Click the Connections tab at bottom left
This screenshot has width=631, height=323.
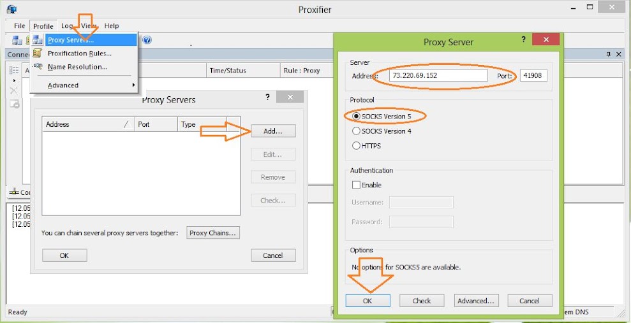[x=20, y=192]
